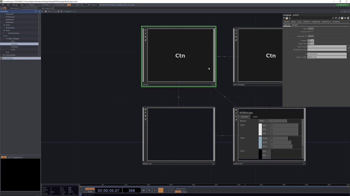Click the light blue Color swatch

click(x=260, y=142)
